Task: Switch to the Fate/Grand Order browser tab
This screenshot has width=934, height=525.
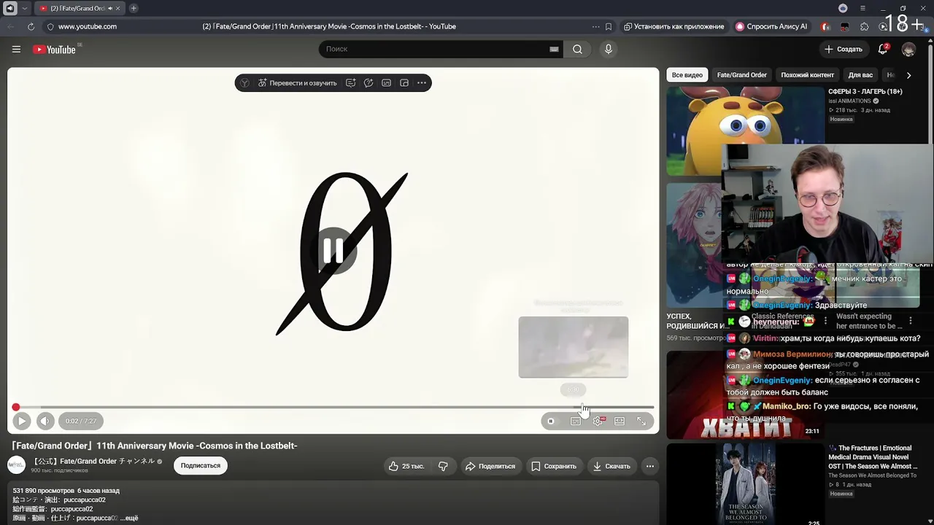Action: click(x=79, y=8)
